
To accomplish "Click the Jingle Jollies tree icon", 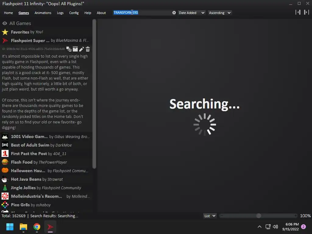I will (5, 188).
